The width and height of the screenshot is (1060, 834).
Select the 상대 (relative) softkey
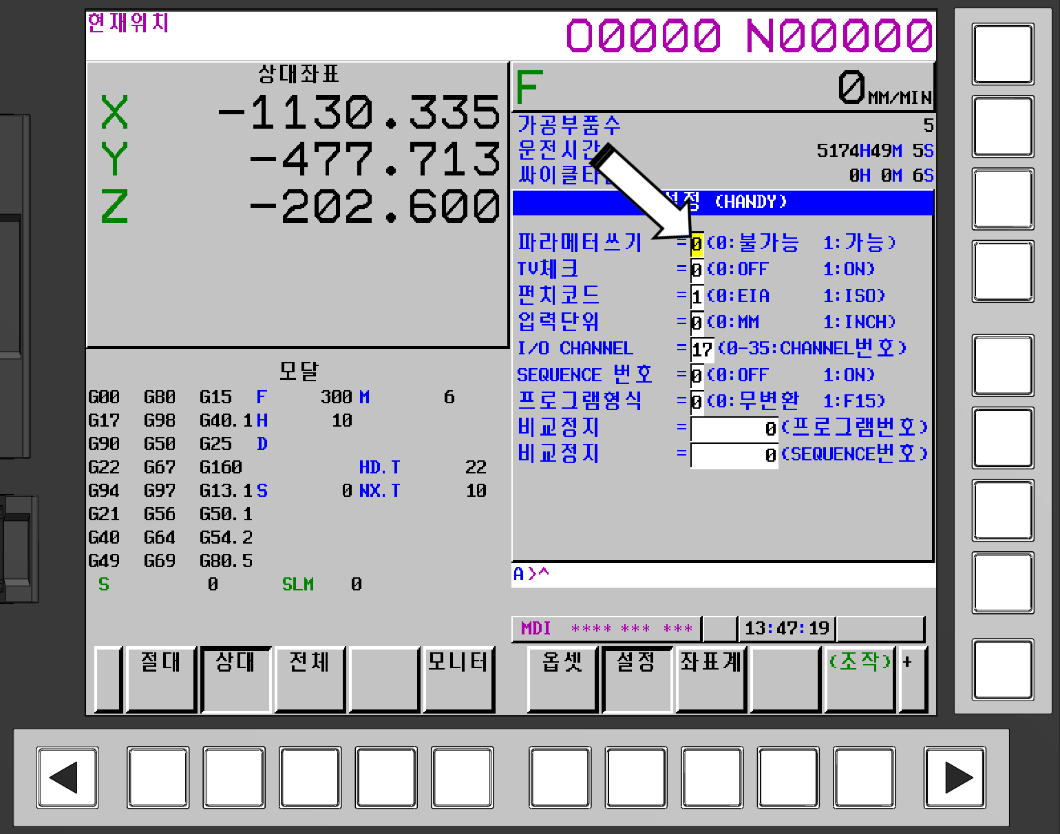235,678
